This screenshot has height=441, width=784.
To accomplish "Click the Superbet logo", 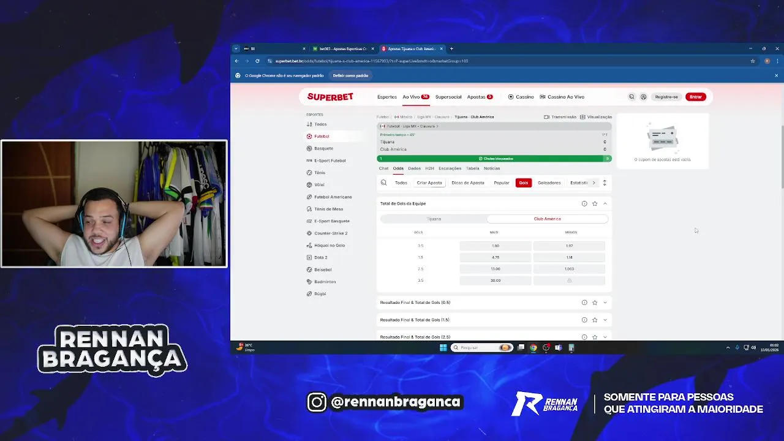I will click(x=330, y=97).
